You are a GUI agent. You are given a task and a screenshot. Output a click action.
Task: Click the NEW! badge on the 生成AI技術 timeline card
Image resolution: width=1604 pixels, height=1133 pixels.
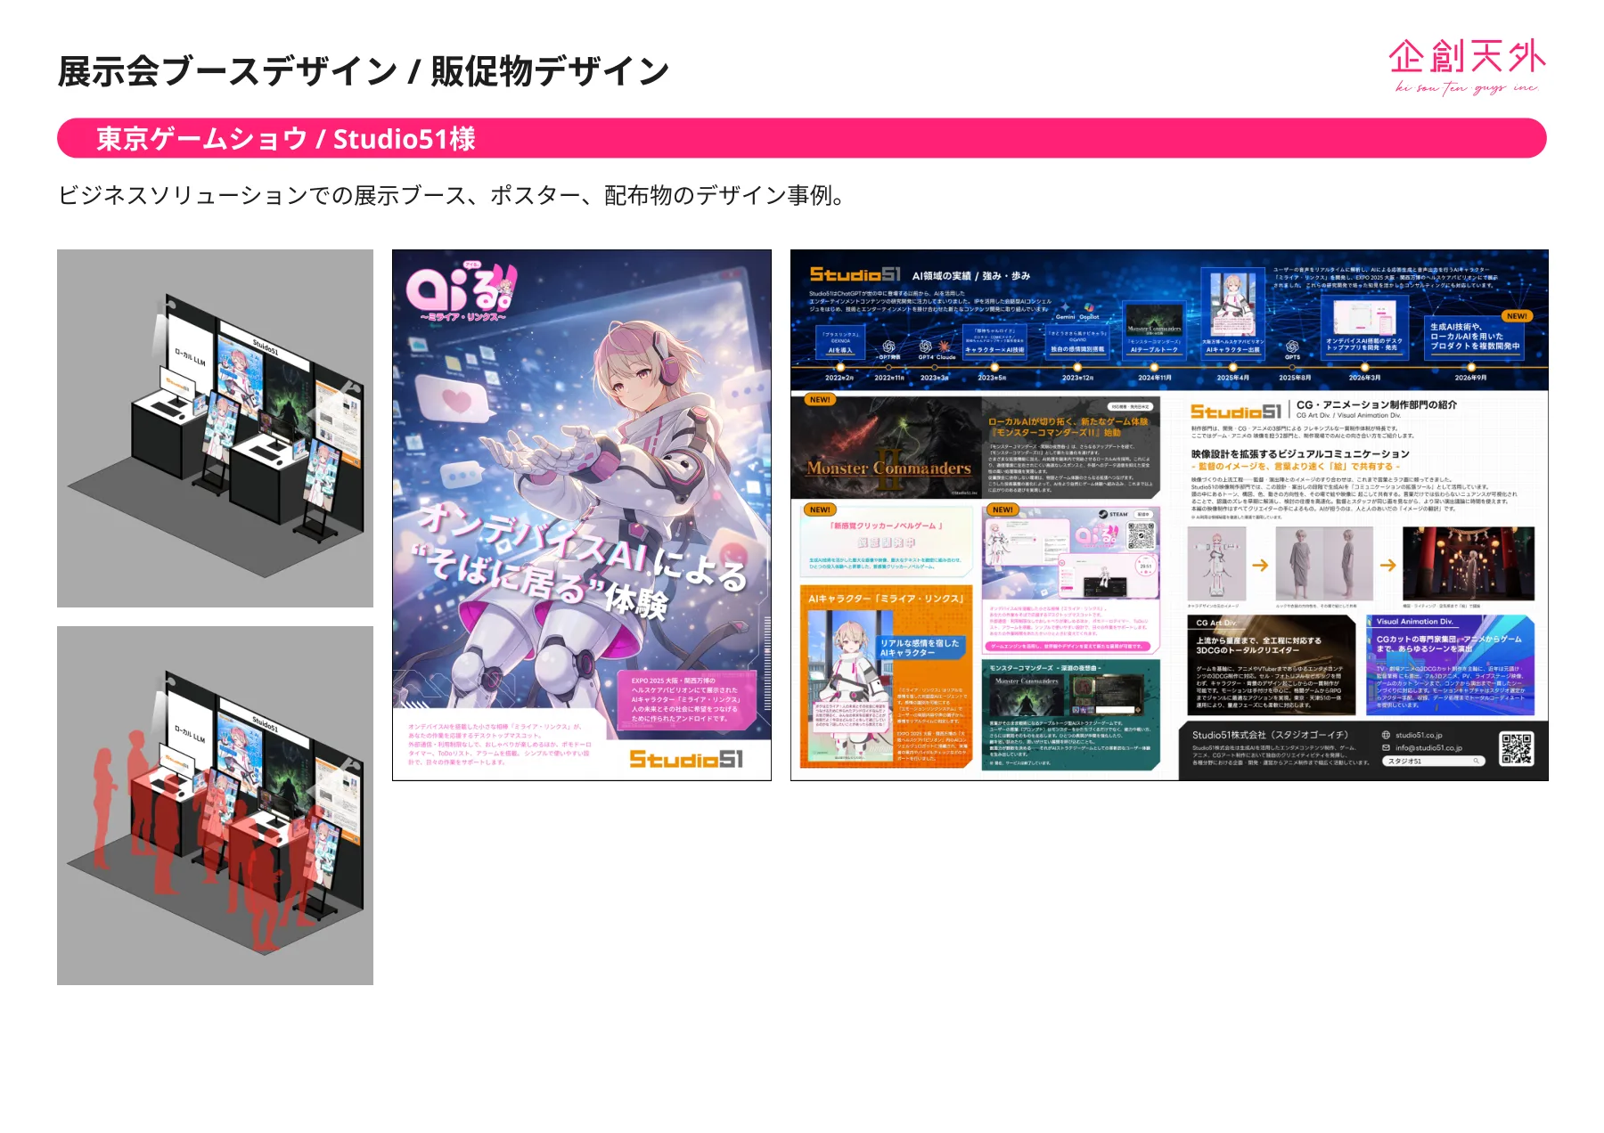[x=1517, y=316]
